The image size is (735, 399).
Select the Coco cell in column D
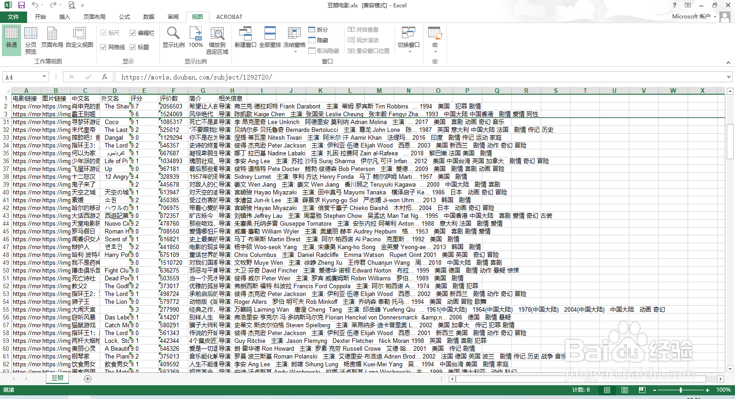click(114, 122)
